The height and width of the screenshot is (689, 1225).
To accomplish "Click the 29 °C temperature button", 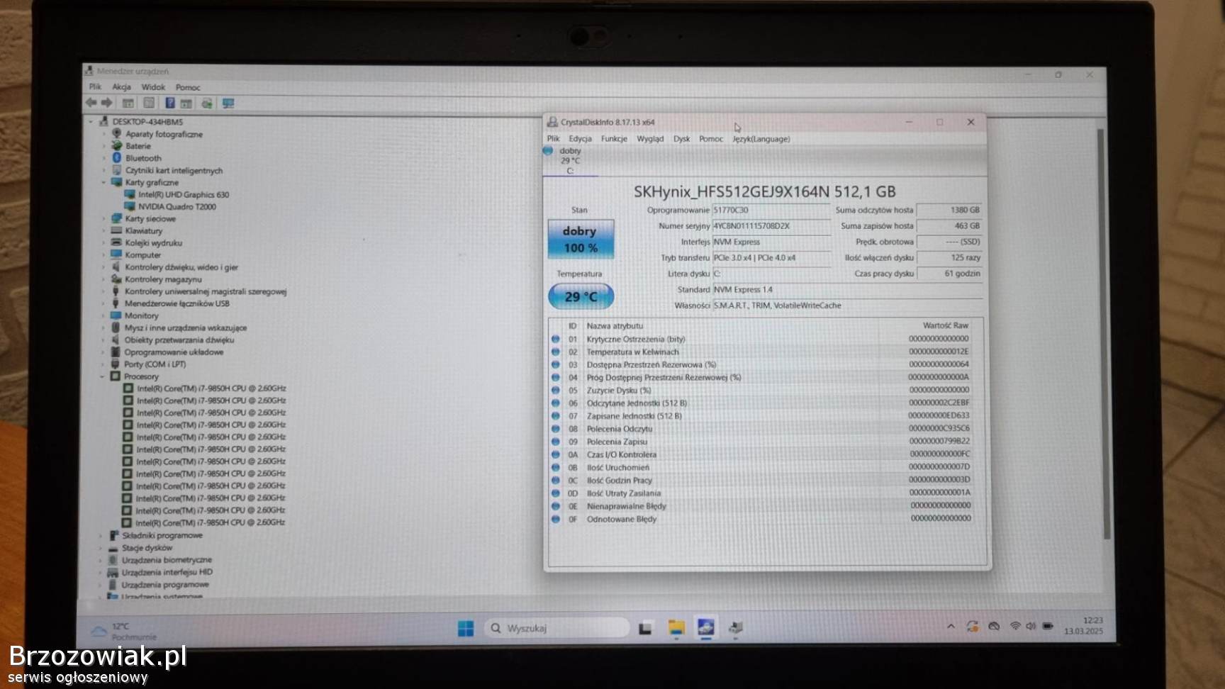I will [x=581, y=296].
